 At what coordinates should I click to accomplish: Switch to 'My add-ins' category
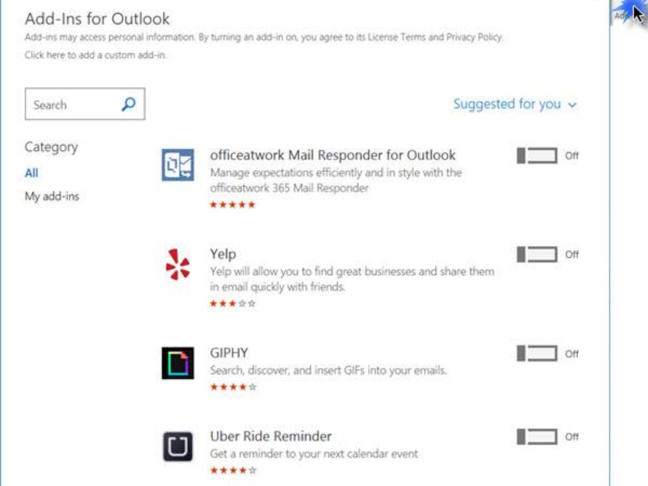pyautogui.click(x=52, y=197)
